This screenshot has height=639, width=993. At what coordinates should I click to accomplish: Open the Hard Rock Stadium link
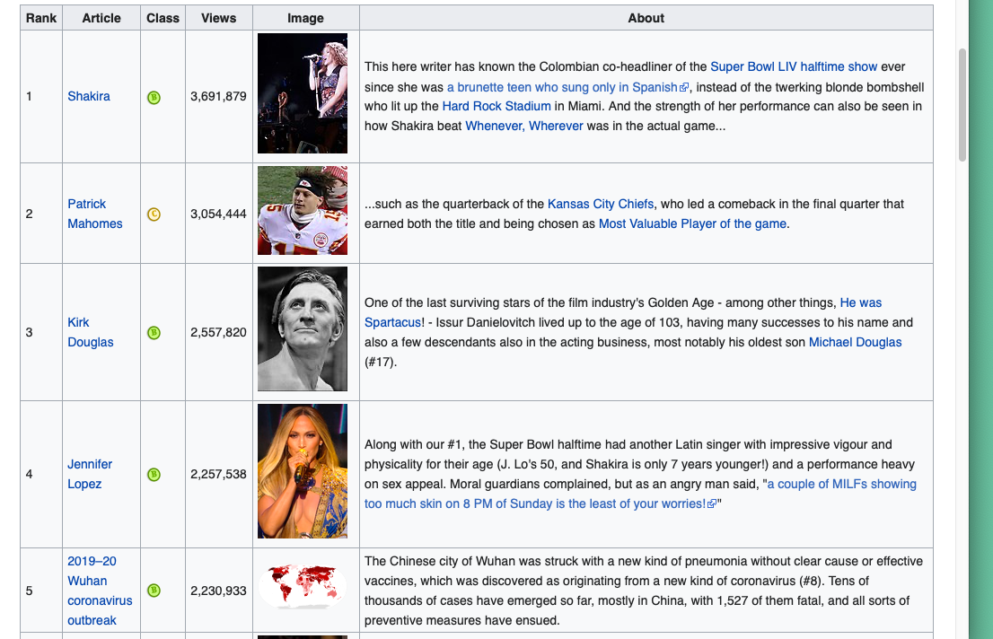pyautogui.click(x=496, y=107)
